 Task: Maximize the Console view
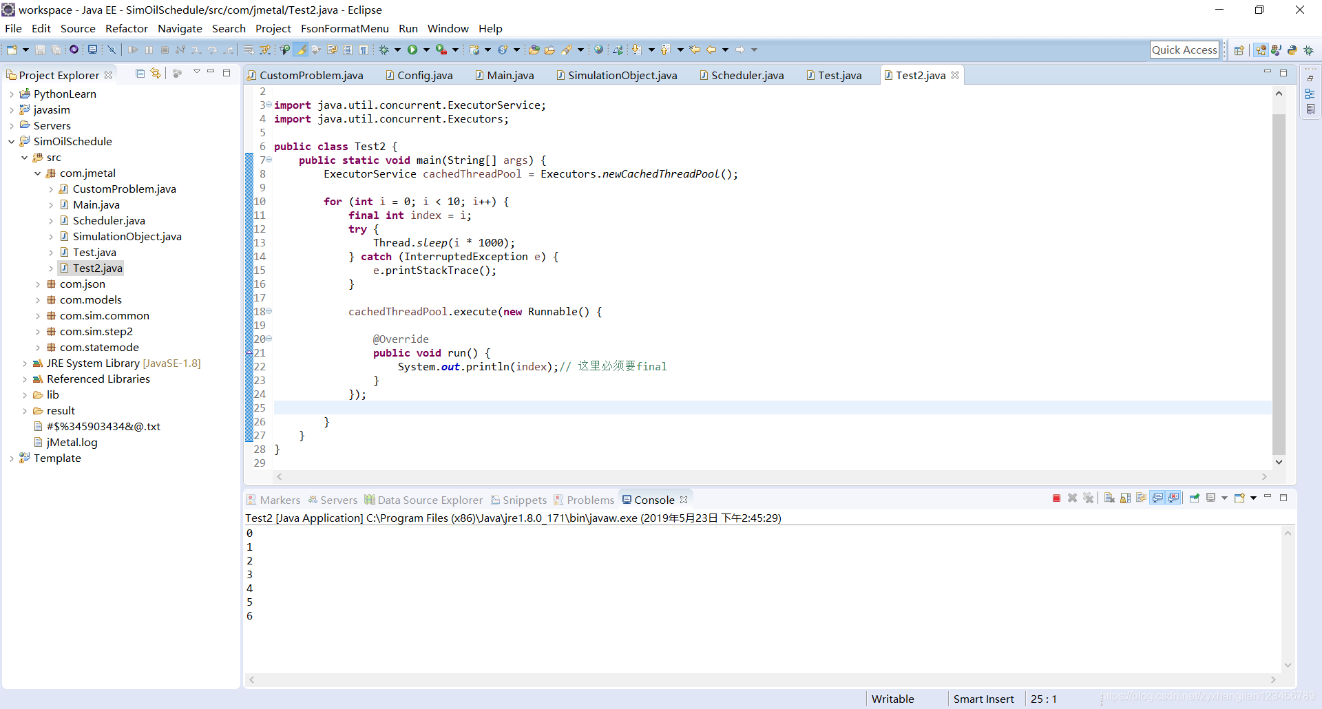1284,498
